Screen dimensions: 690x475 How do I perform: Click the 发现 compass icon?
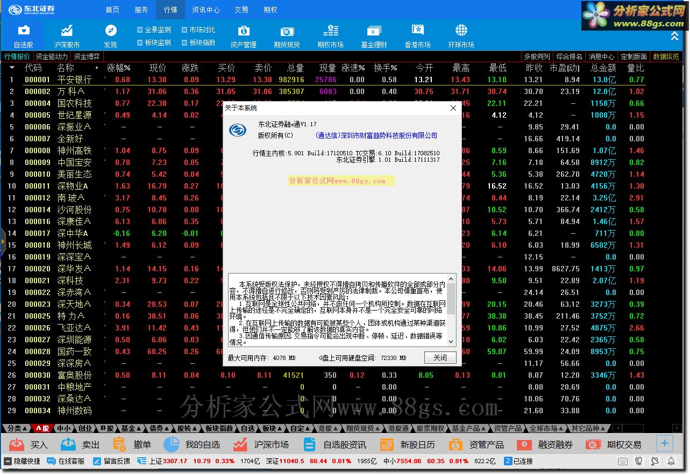pos(110,35)
